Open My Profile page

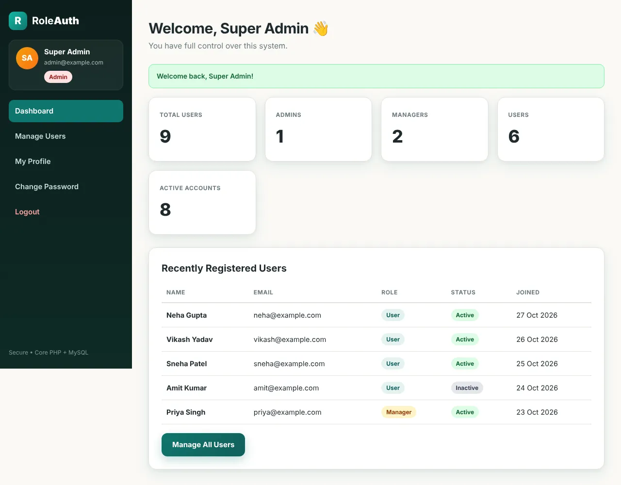point(66,162)
